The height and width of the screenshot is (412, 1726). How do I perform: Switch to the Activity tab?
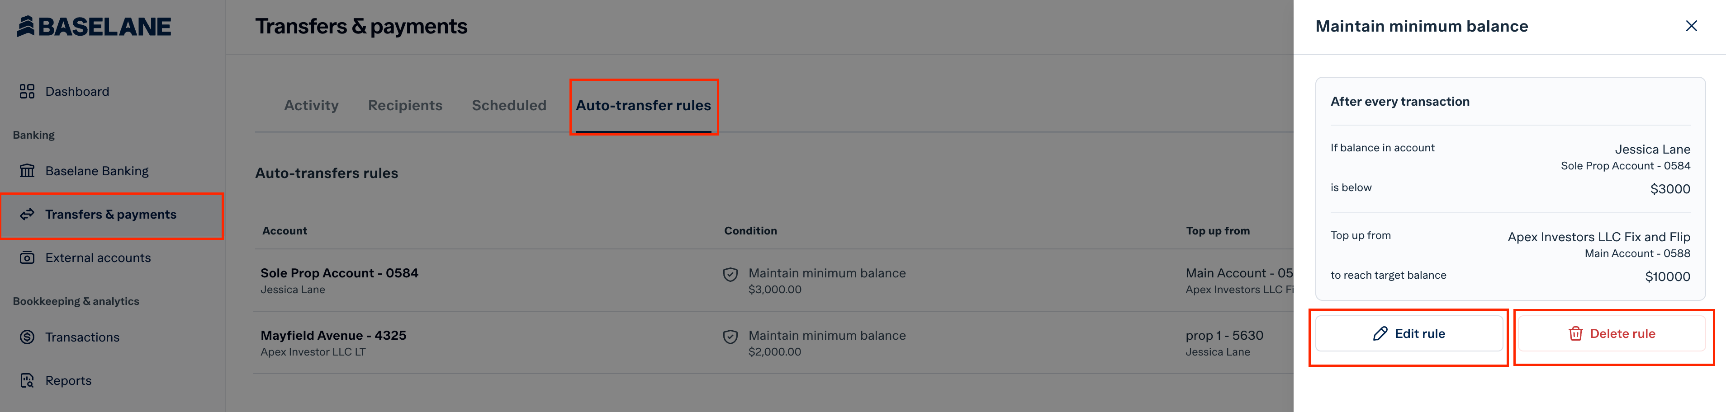click(311, 106)
